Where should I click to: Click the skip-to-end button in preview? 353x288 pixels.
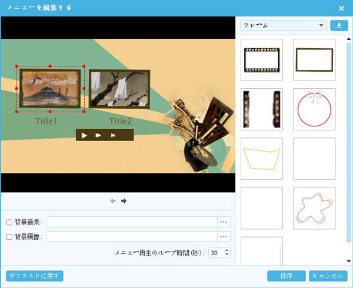(x=113, y=135)
